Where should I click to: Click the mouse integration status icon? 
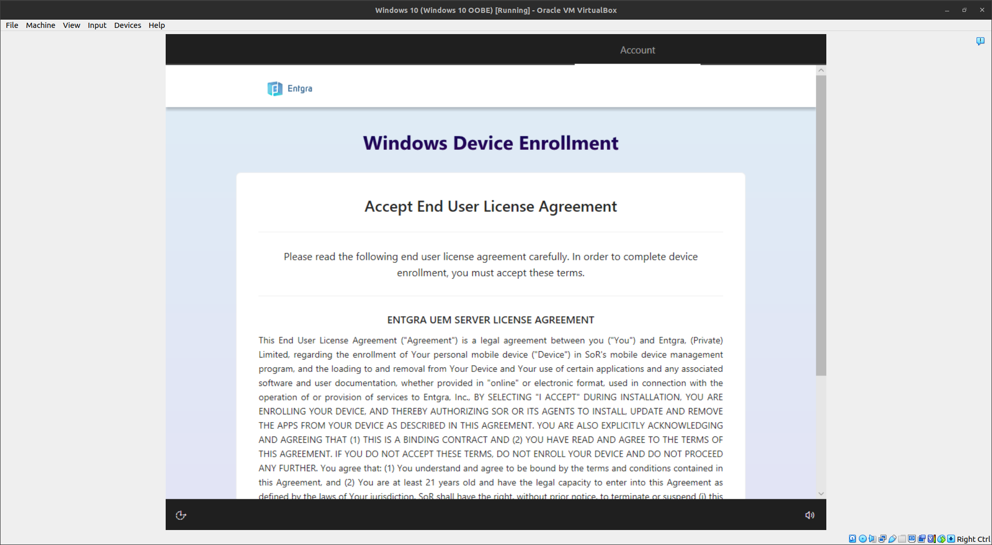point(941,539)
